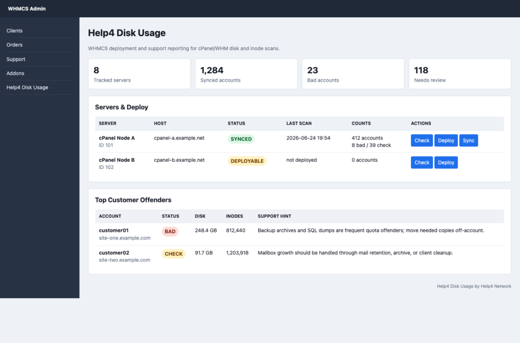This screenshot has height=343, width=520.
Task: Click the LAST SCAN column header
Action: (x=299, y=124)
